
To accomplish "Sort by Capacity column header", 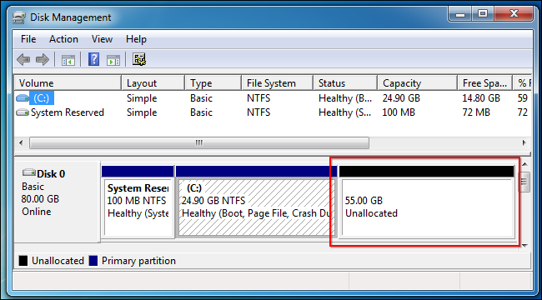I will [418, 83].
